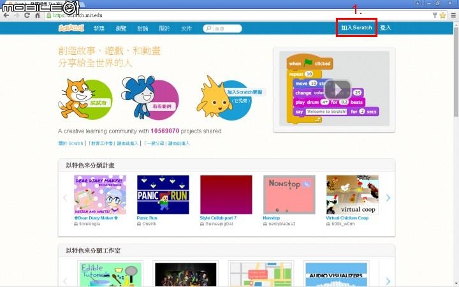Click the Scratch logo in navigation bar
This screenshot has width=459, height=287.
click(71, 28)
